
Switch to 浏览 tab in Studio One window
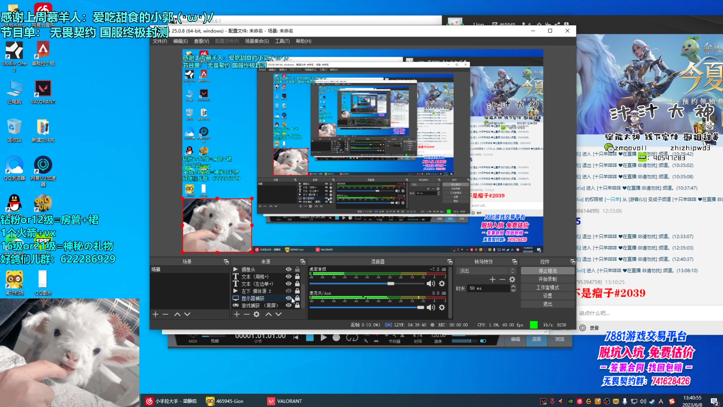tap(560, 339)
